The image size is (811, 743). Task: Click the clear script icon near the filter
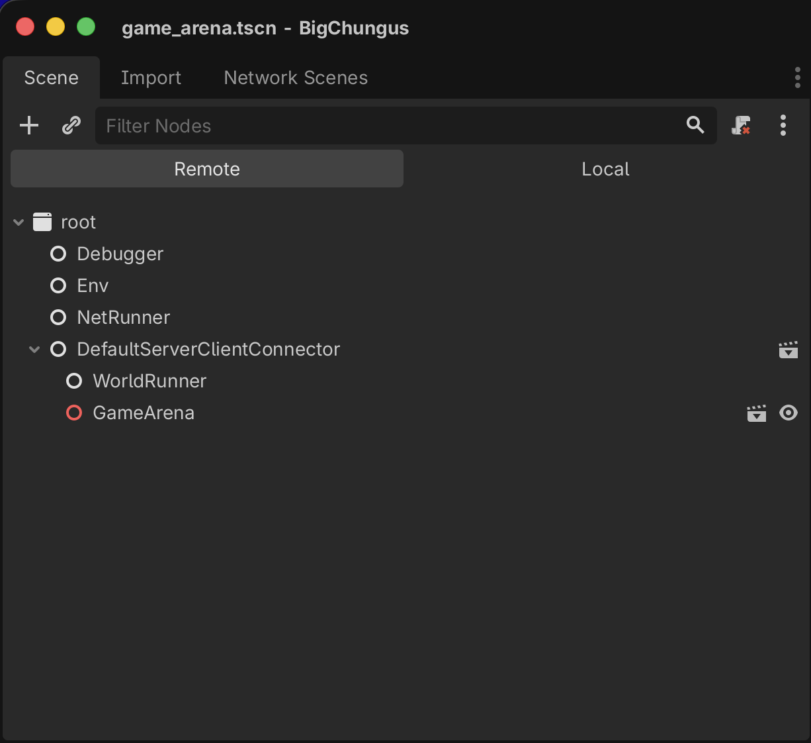point(741,125)
